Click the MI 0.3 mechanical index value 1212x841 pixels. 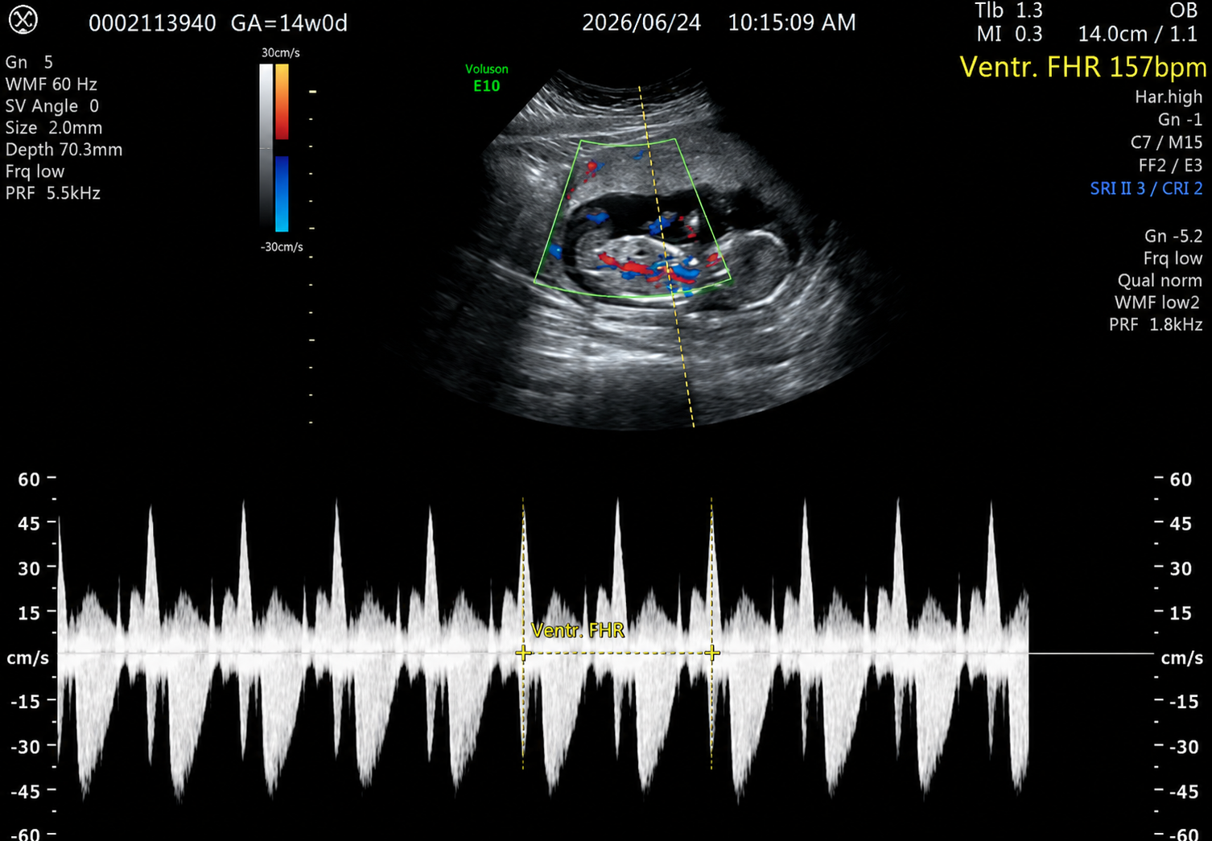1009,34
